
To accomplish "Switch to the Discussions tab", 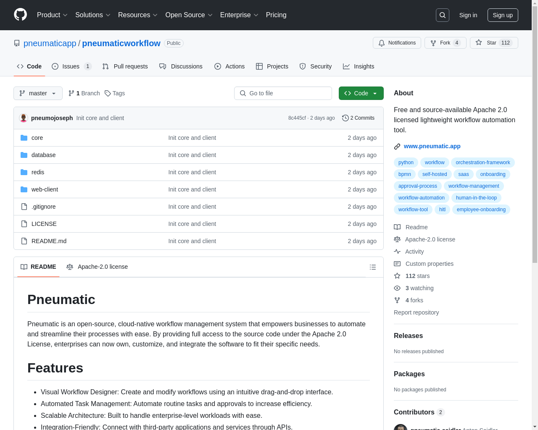I will 181,66.
